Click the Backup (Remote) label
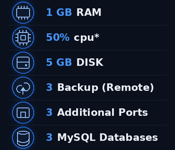This screenshot has width=175, height=150. click(105, 87)
